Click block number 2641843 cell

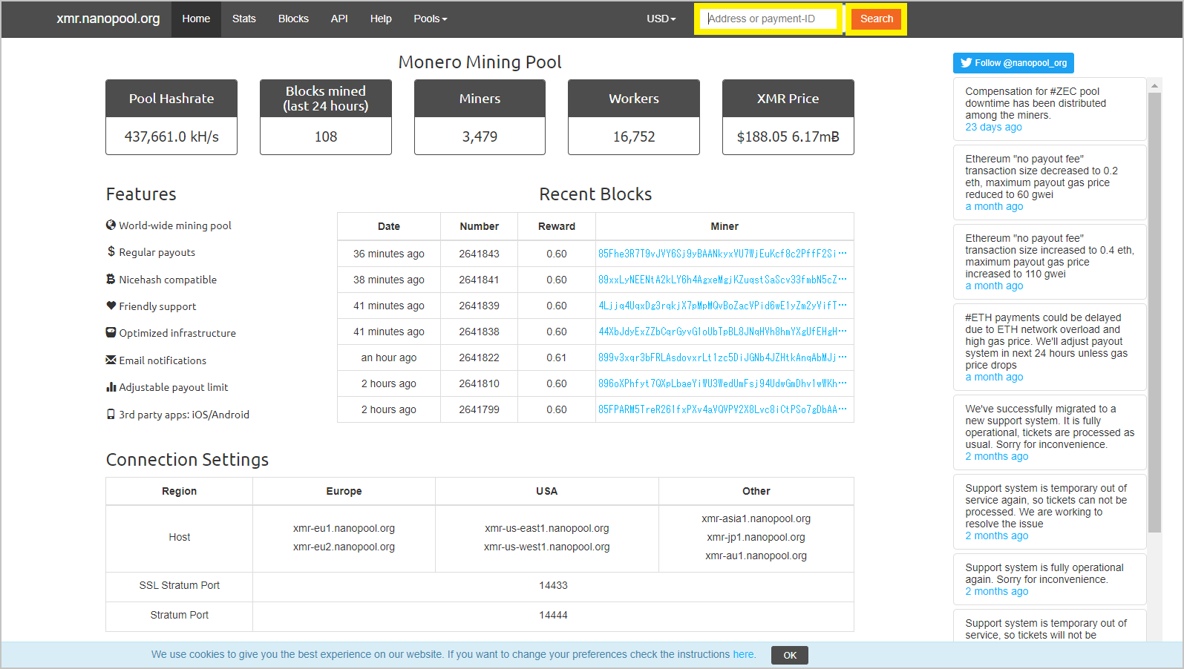click(479, 254)
